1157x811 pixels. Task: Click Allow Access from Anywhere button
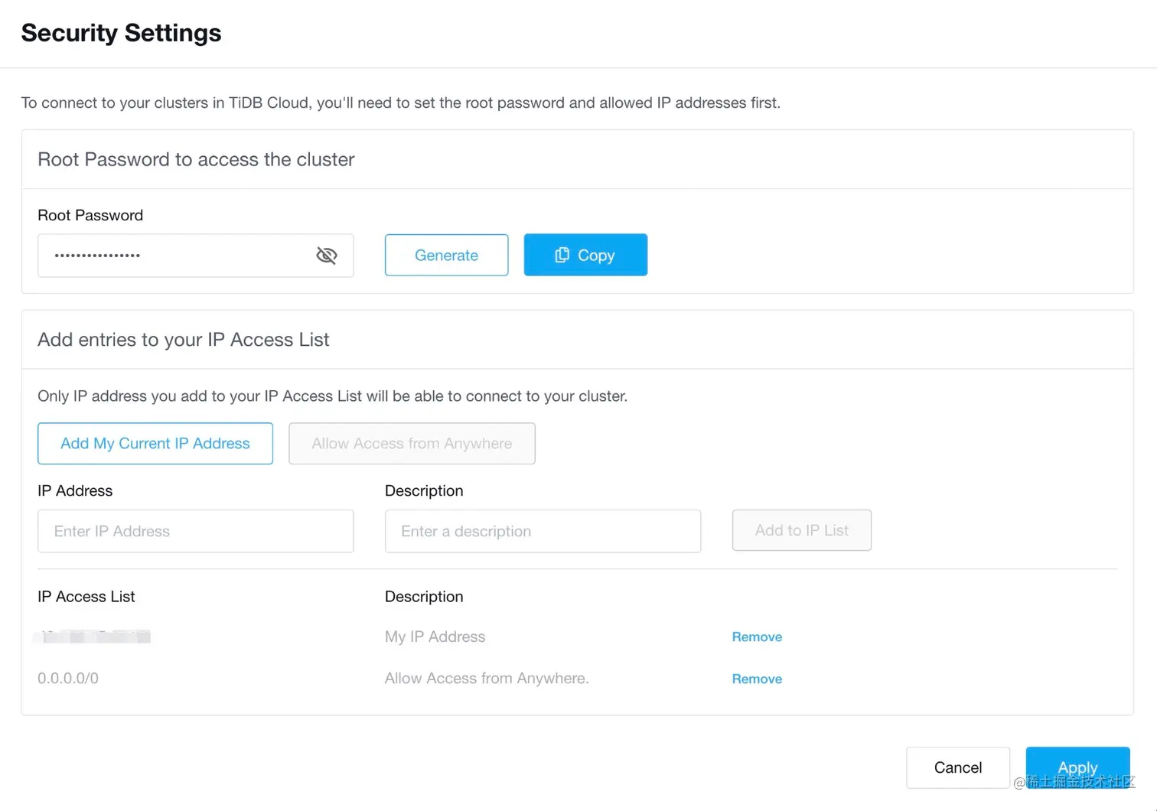pyautogui.click(x=412, y=444)
